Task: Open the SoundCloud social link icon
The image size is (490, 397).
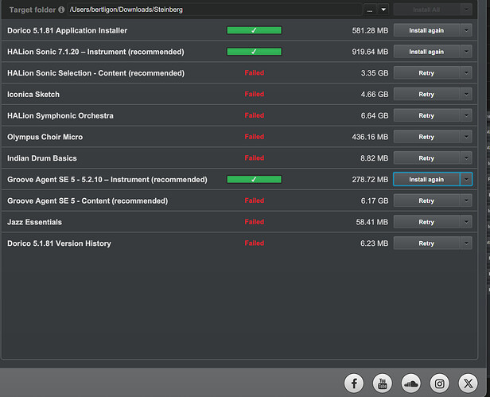Action: [x=411, y=383]
